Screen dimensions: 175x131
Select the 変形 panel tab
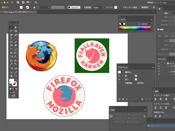112,110
